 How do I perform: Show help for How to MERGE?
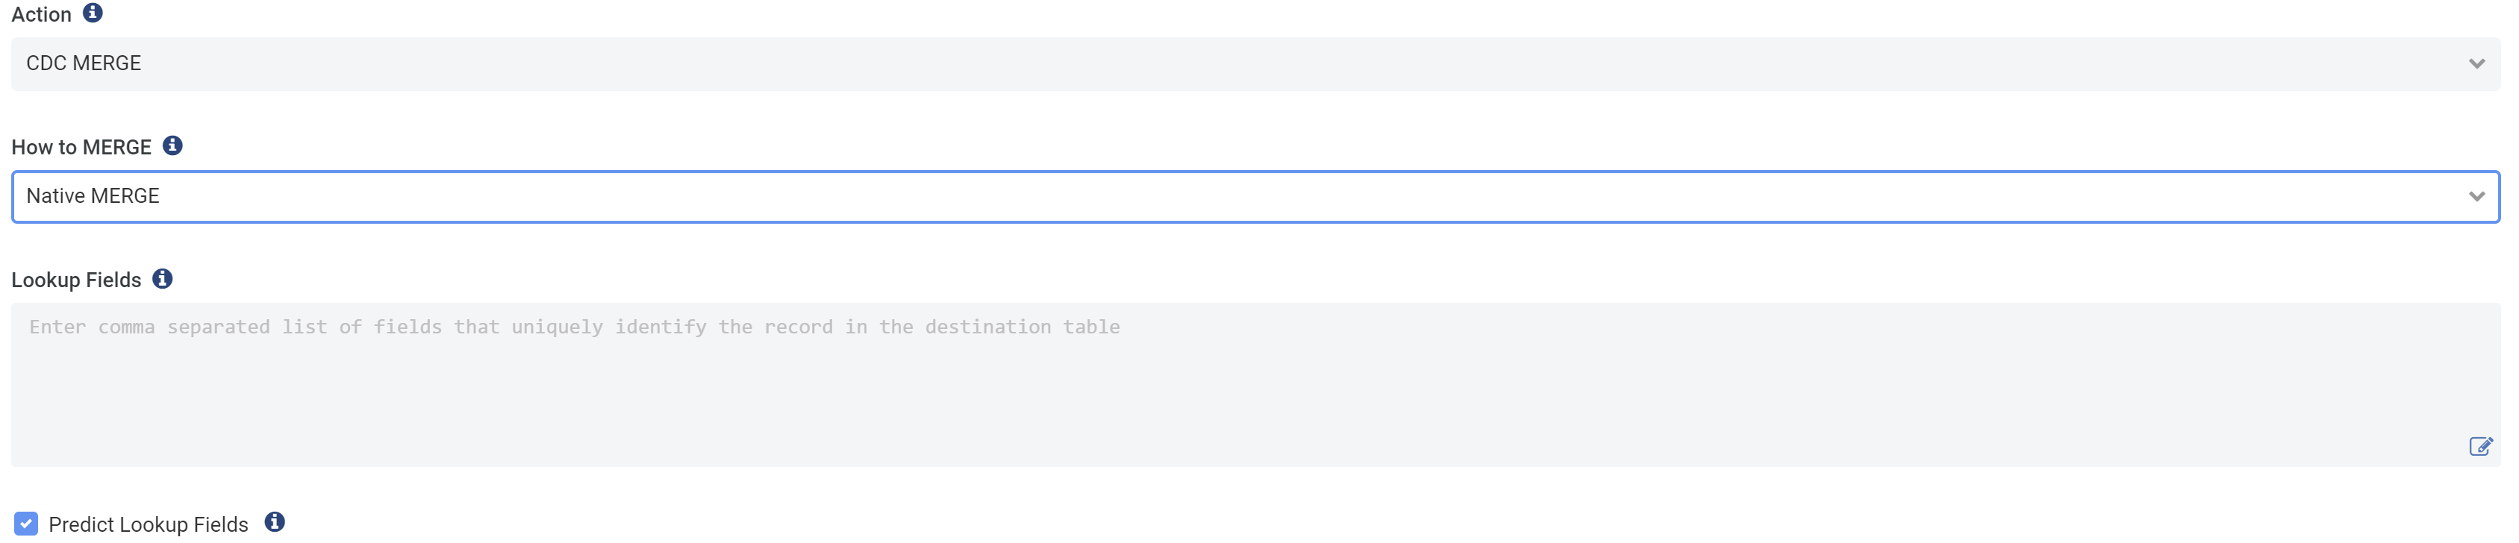[172, 145]
